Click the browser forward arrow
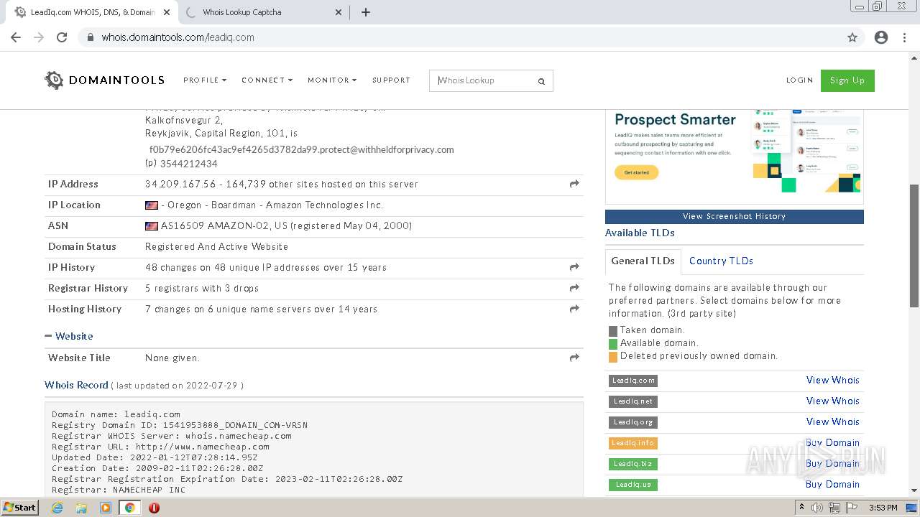920x517 pixels. click(x=39, y=37)
